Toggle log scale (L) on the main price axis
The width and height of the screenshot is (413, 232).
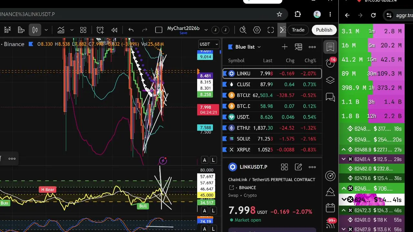click(213, 160)
